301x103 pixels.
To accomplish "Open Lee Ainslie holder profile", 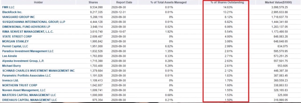I will [10, 56].
